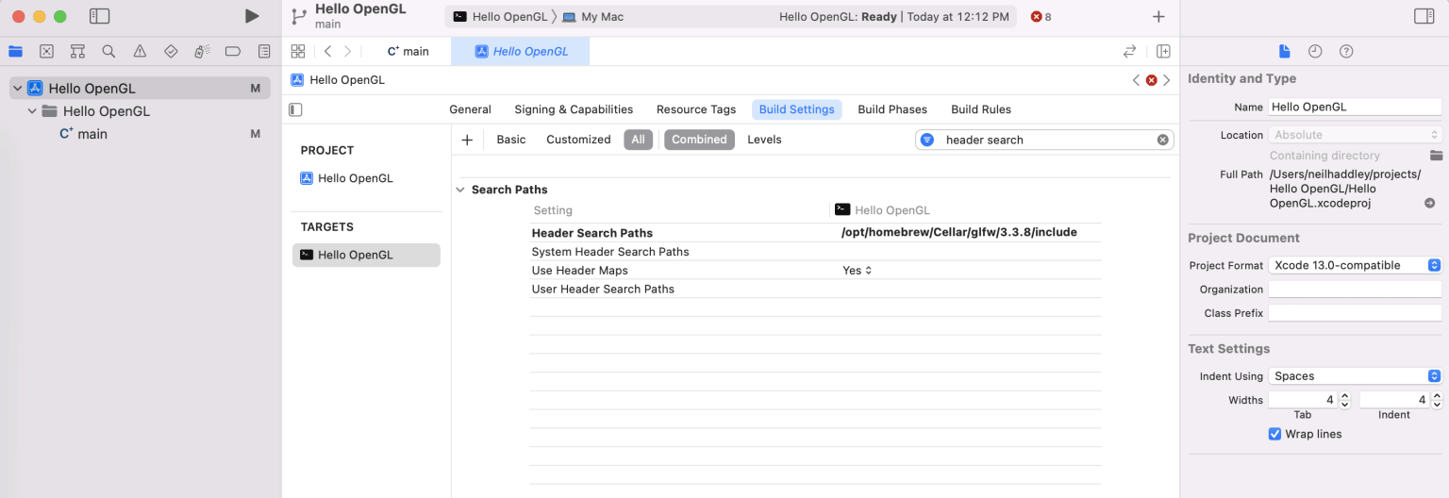Click the Organization text field

tap(1355, 290)
